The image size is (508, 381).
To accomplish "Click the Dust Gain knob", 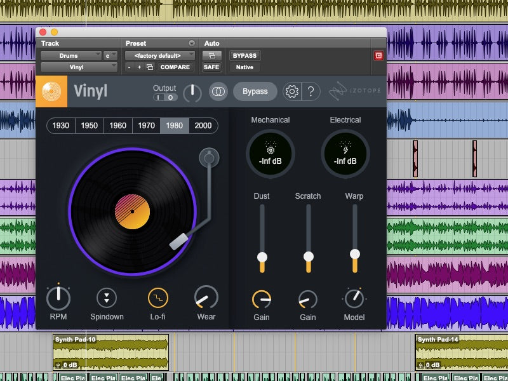I will click(x=262, y=299).
